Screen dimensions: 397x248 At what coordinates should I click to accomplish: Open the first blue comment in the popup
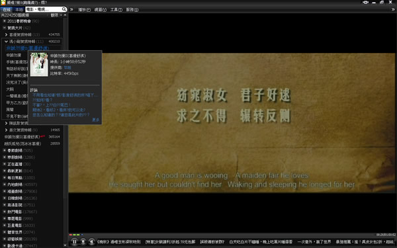point(65,95)
